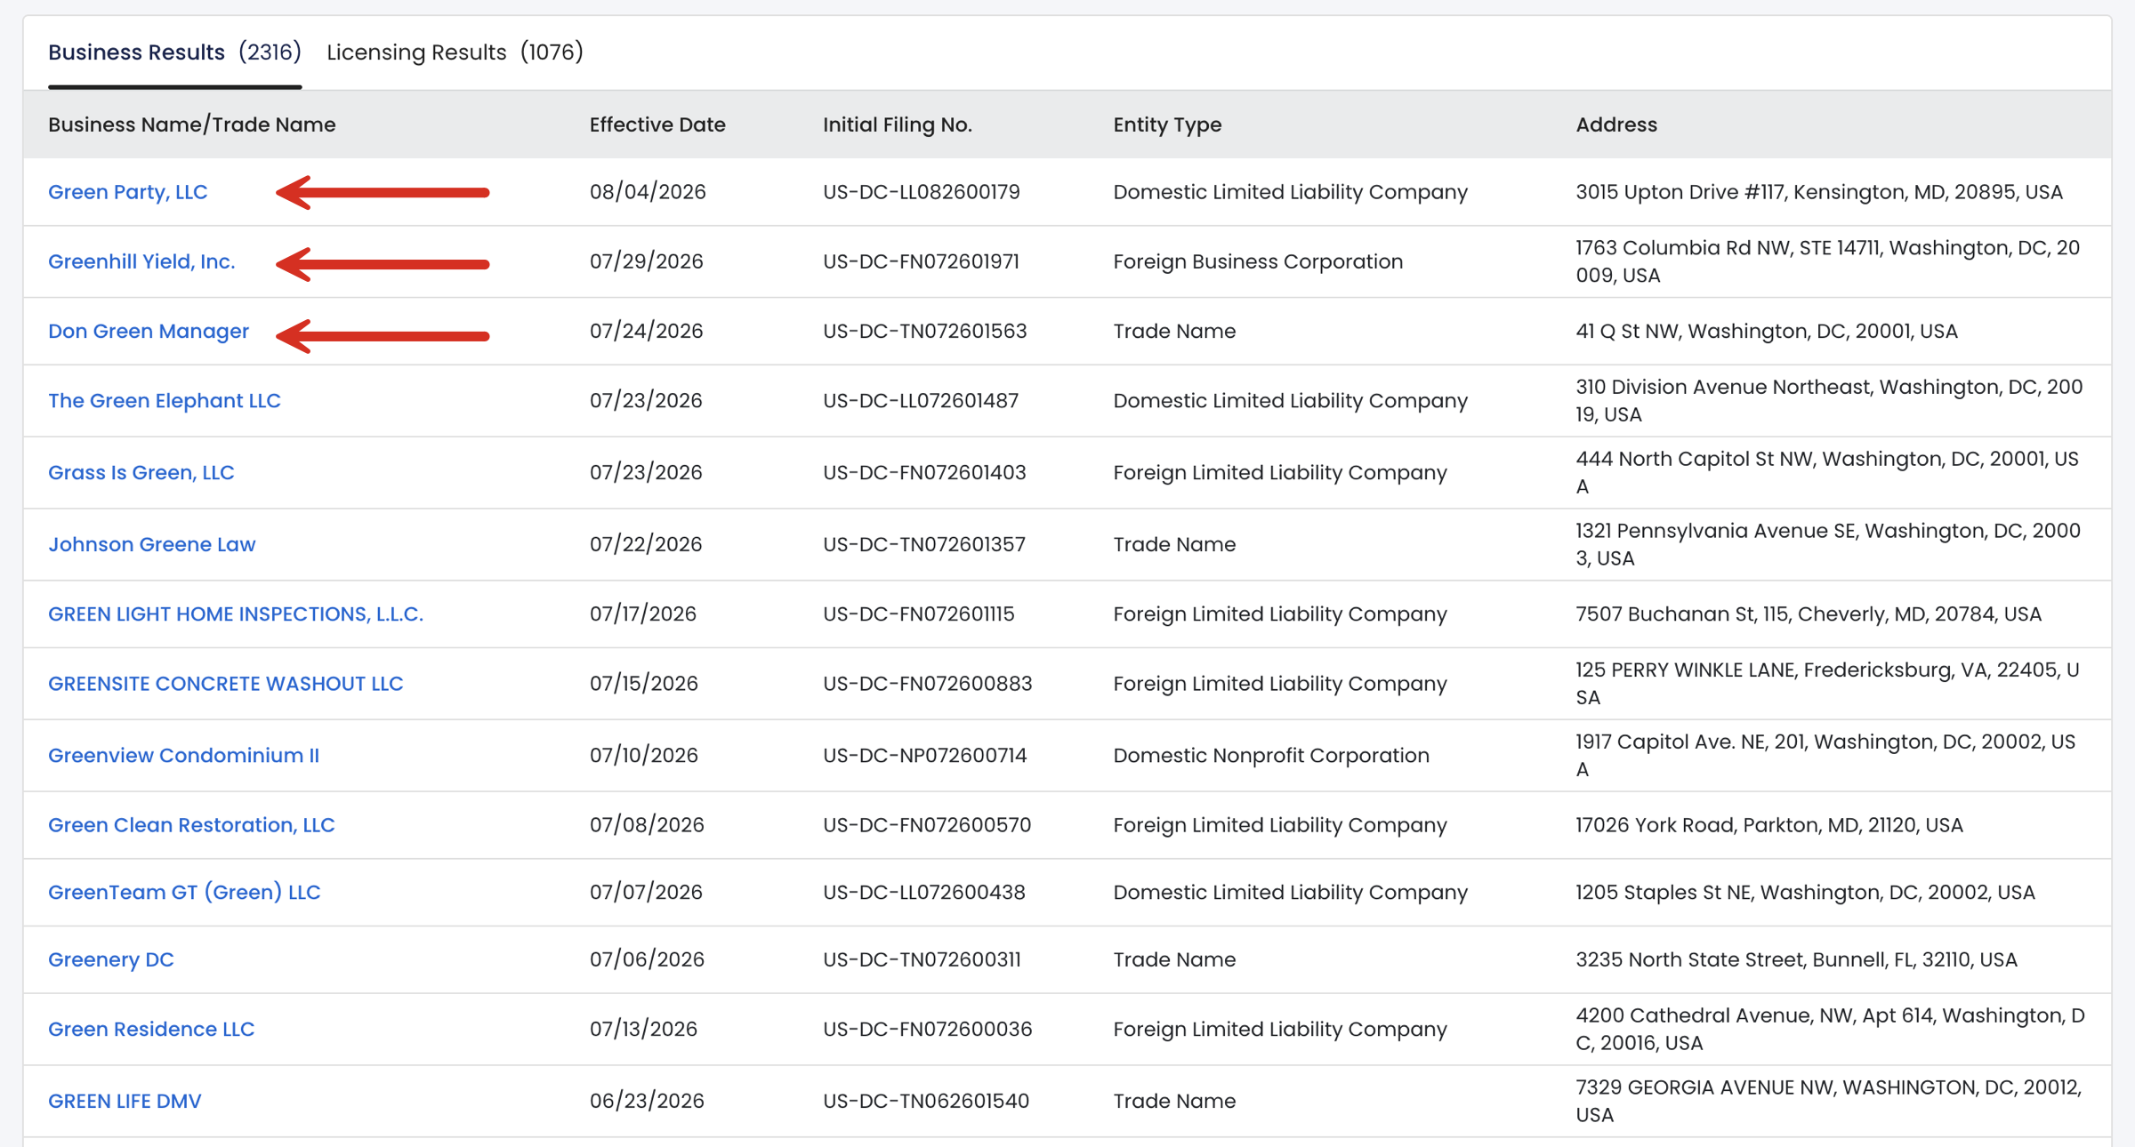Select filing number US-DC-FN072601403
The image size is (2135, 1147).
924,472
